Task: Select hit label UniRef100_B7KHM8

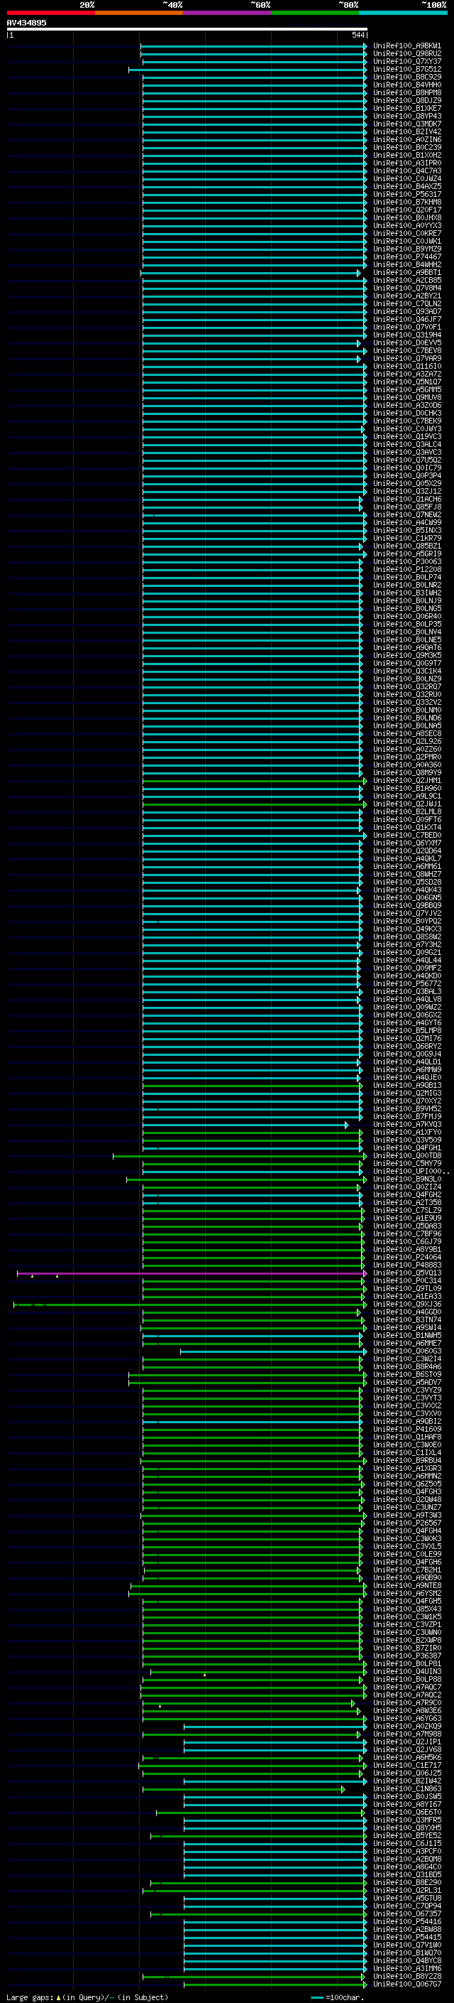Action: pos(407,203)
